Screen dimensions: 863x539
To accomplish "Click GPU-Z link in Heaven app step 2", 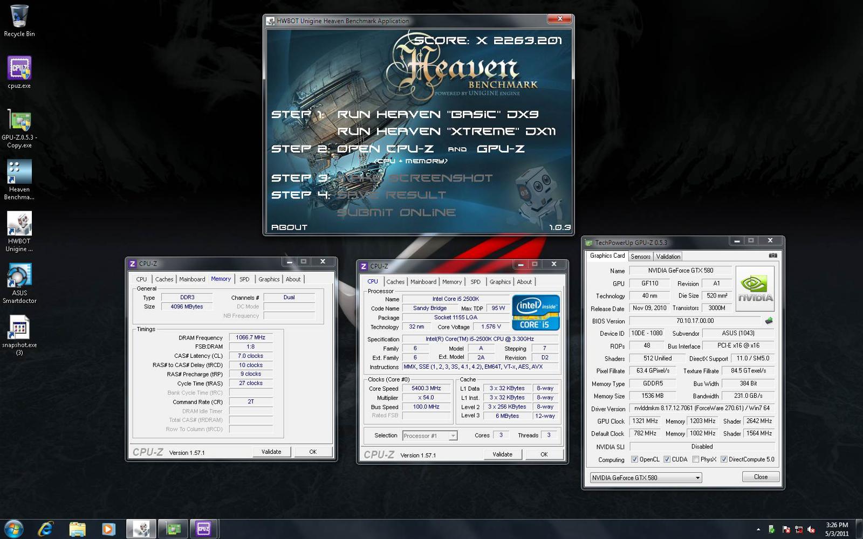I will 501,149.
